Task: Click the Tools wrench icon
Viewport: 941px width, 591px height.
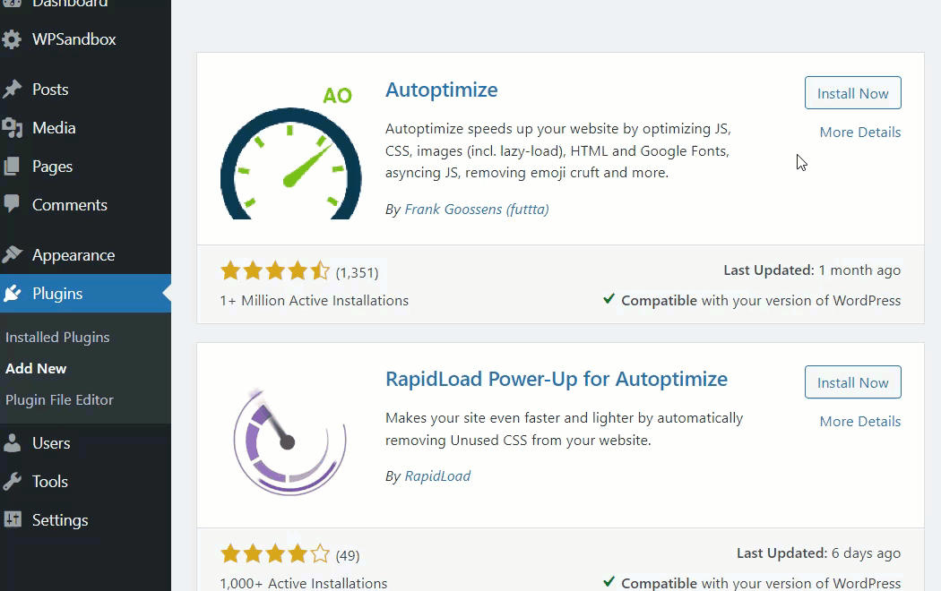Action: [x=12, y=482]
